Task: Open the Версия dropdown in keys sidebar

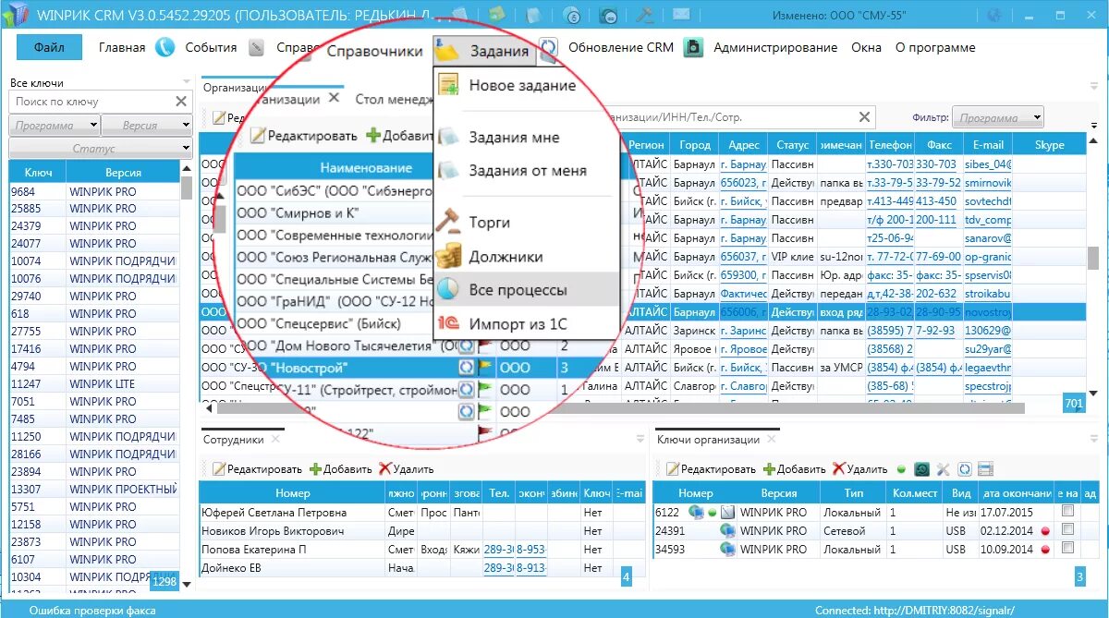Action: coord(146,126)
